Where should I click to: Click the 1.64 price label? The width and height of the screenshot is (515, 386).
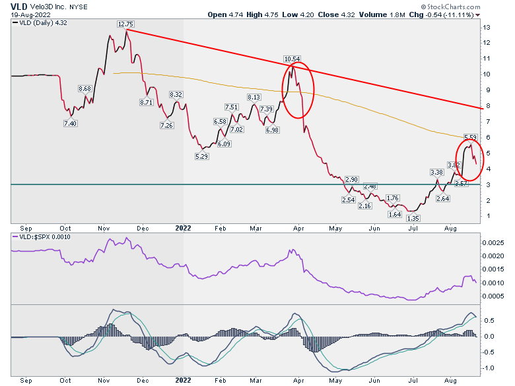(394, 215)
